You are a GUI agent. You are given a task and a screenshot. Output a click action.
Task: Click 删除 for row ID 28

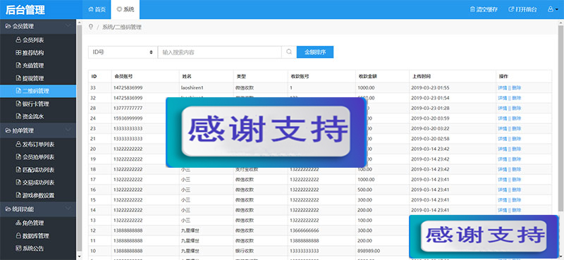click(x=517, y=109)
